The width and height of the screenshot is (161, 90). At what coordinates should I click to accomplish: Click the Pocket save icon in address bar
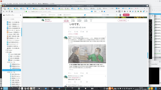102,11
